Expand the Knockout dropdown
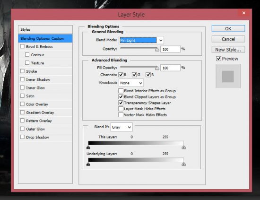 point(131,83)
